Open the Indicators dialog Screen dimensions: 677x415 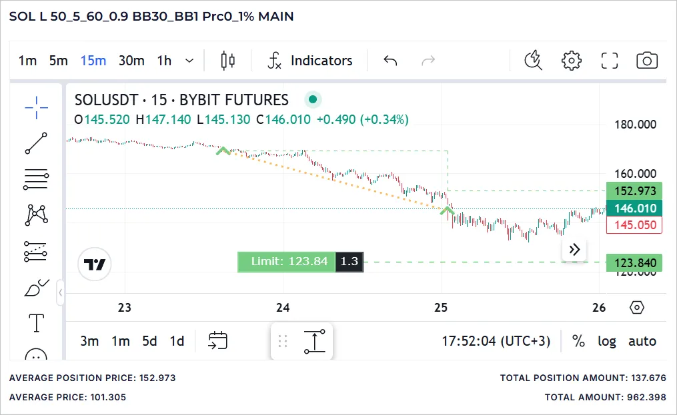[310, 61]
